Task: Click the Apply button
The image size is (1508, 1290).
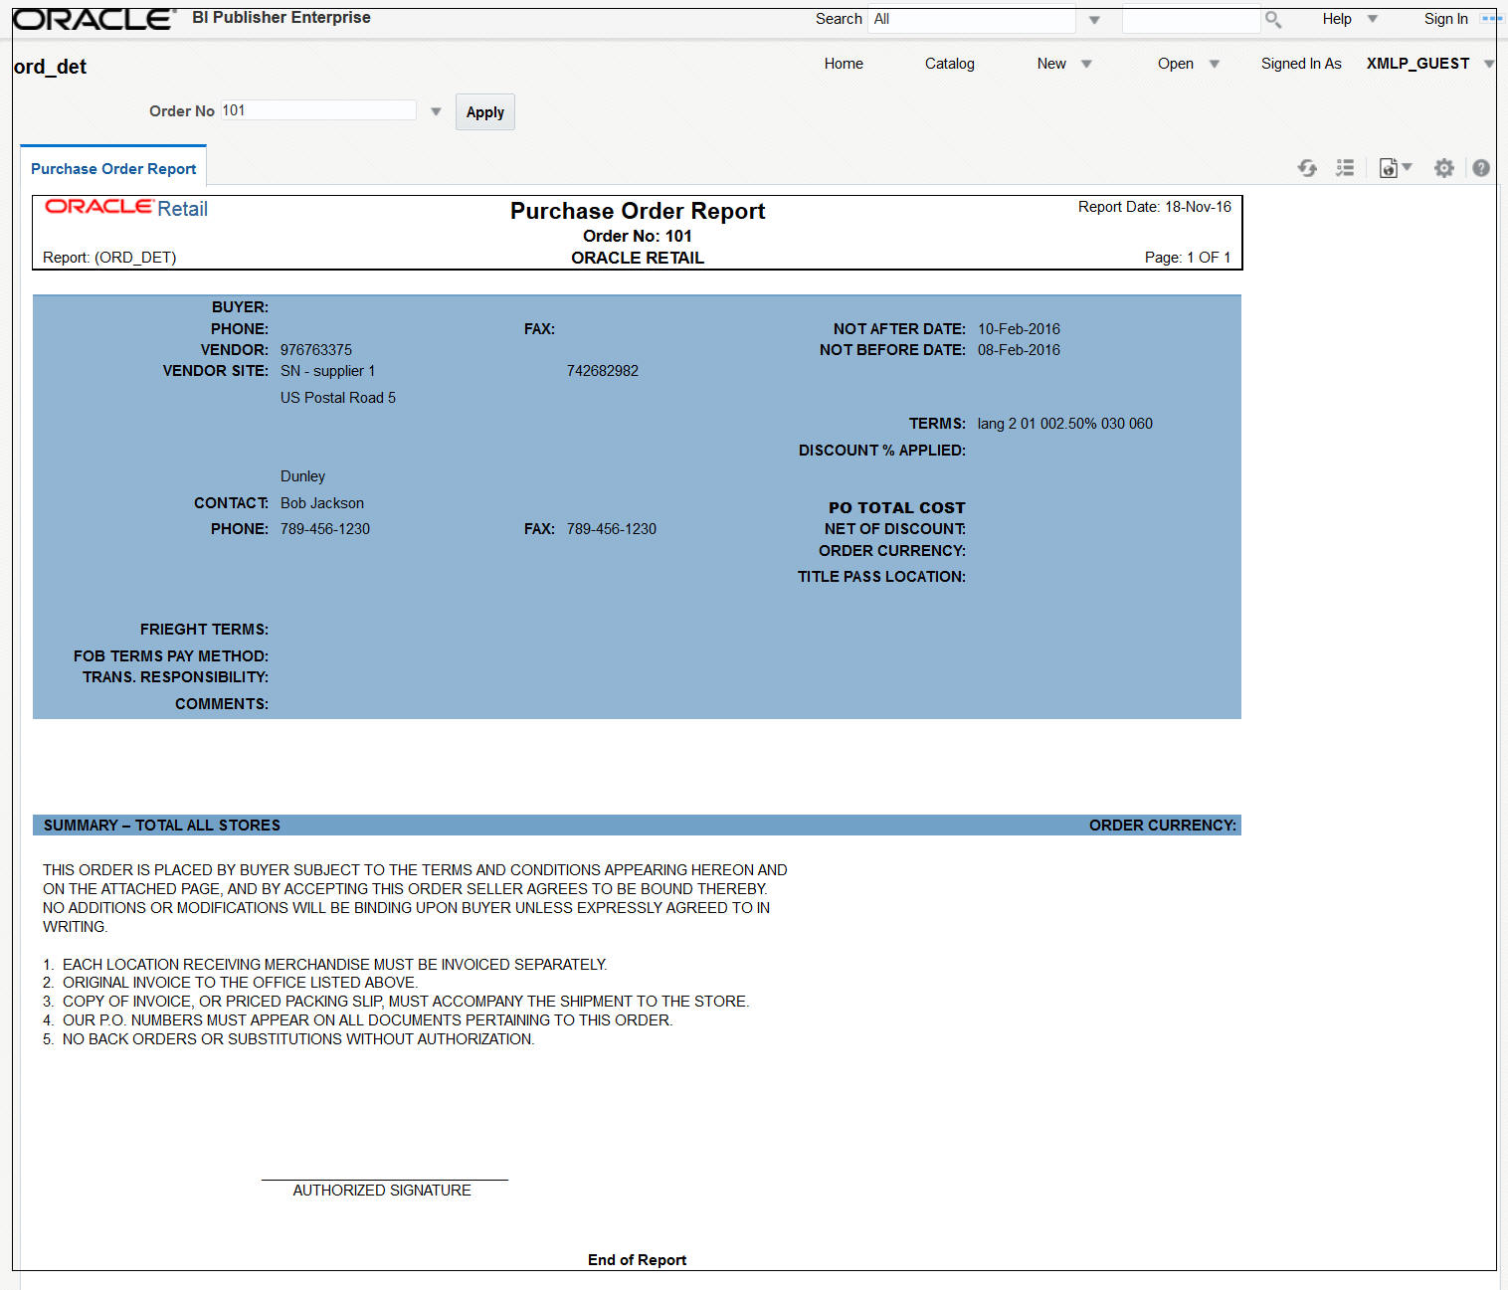Action: click(x=485, y=111)
